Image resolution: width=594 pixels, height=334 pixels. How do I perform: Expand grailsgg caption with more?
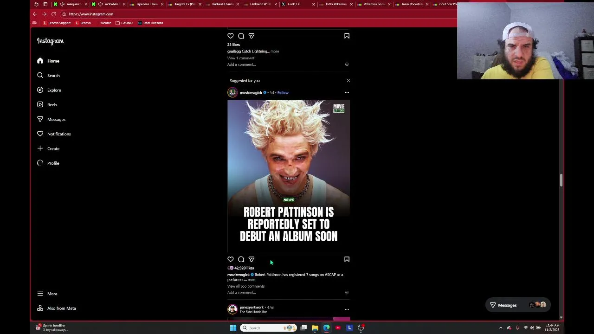point(275,51)
